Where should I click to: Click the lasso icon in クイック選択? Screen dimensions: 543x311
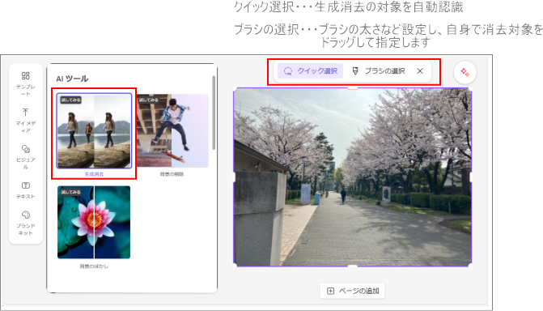coord(288,71)
